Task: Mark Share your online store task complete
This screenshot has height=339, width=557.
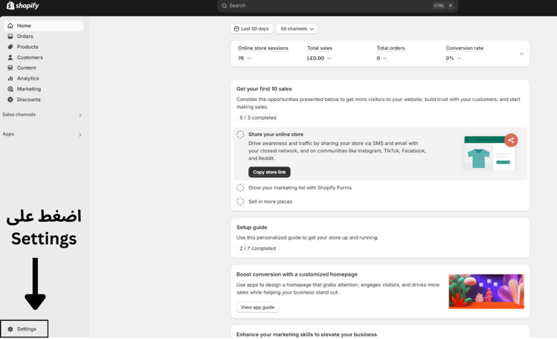Action: [x=240, y=134]
